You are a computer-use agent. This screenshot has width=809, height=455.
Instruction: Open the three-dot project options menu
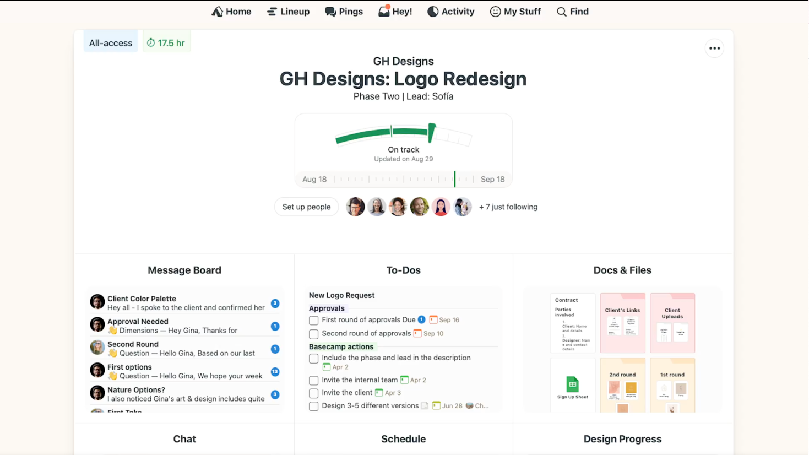(x=714, y=48)
